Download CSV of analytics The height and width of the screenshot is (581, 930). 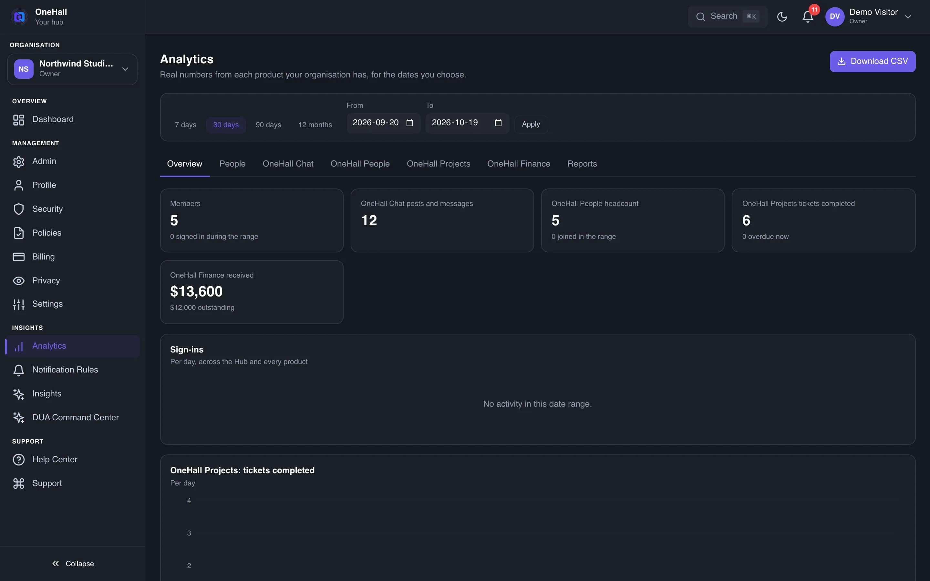872,61
